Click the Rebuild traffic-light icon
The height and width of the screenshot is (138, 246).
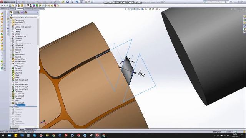point(86,2)
